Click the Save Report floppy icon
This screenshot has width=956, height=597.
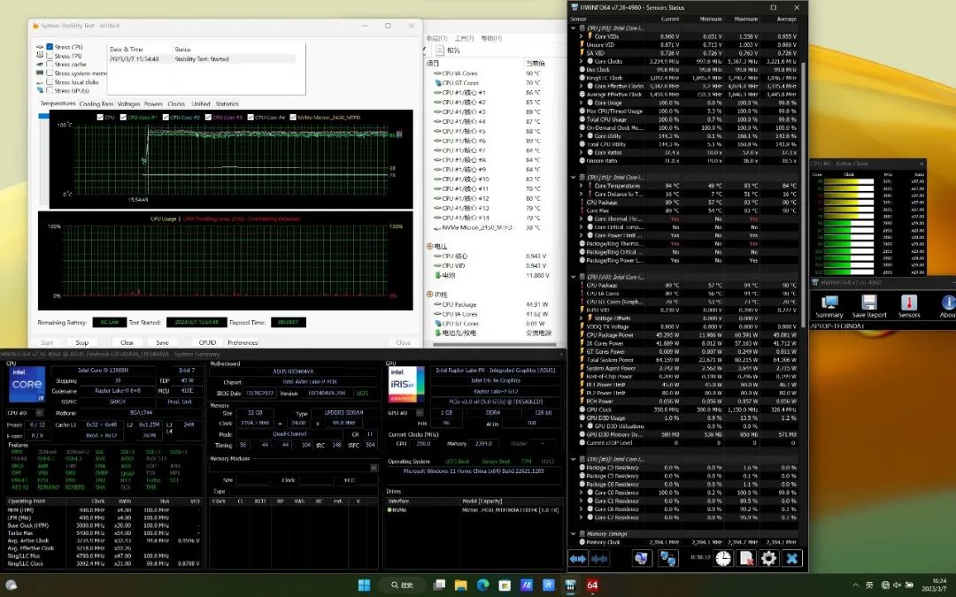click(869, 304)
